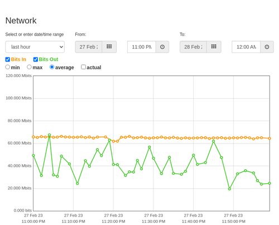The width and height of the screenshot is (279, 225).
Task: Click the To time field '12:00 AM'
Action: point(246,47)
